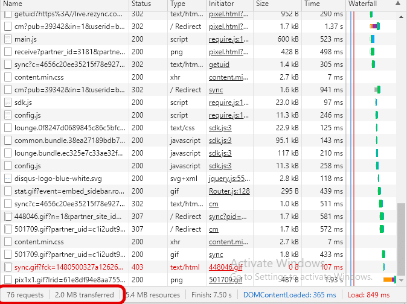Click the file icon beside main.js
Screen dimensions: 407x304
click(x=8, y=39)
